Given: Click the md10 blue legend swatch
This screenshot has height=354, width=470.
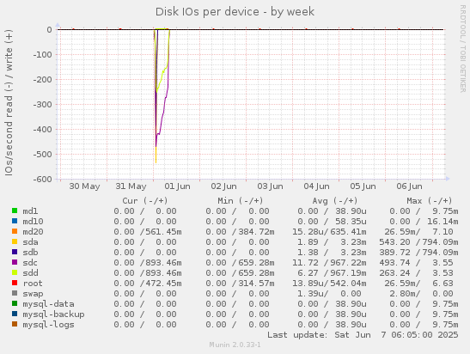Looking at the screenshot, I should click(15, 221).
